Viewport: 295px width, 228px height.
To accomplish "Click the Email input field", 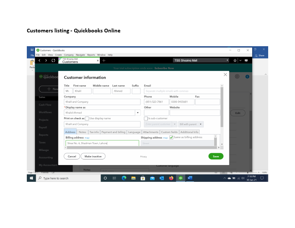I will click(x=182, y=91).
